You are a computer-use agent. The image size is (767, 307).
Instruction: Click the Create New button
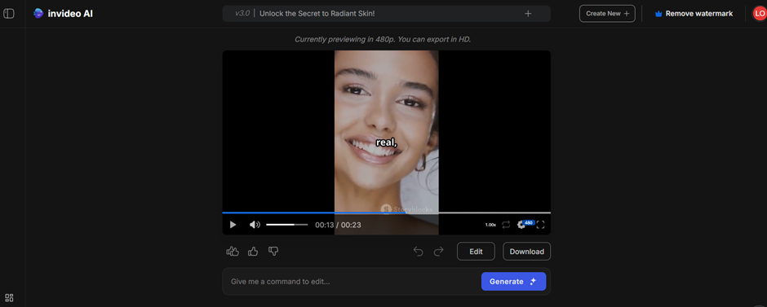(607, 14)
